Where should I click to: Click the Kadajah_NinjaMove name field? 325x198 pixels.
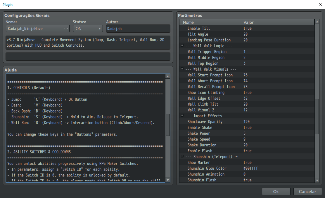coord(38,29)
